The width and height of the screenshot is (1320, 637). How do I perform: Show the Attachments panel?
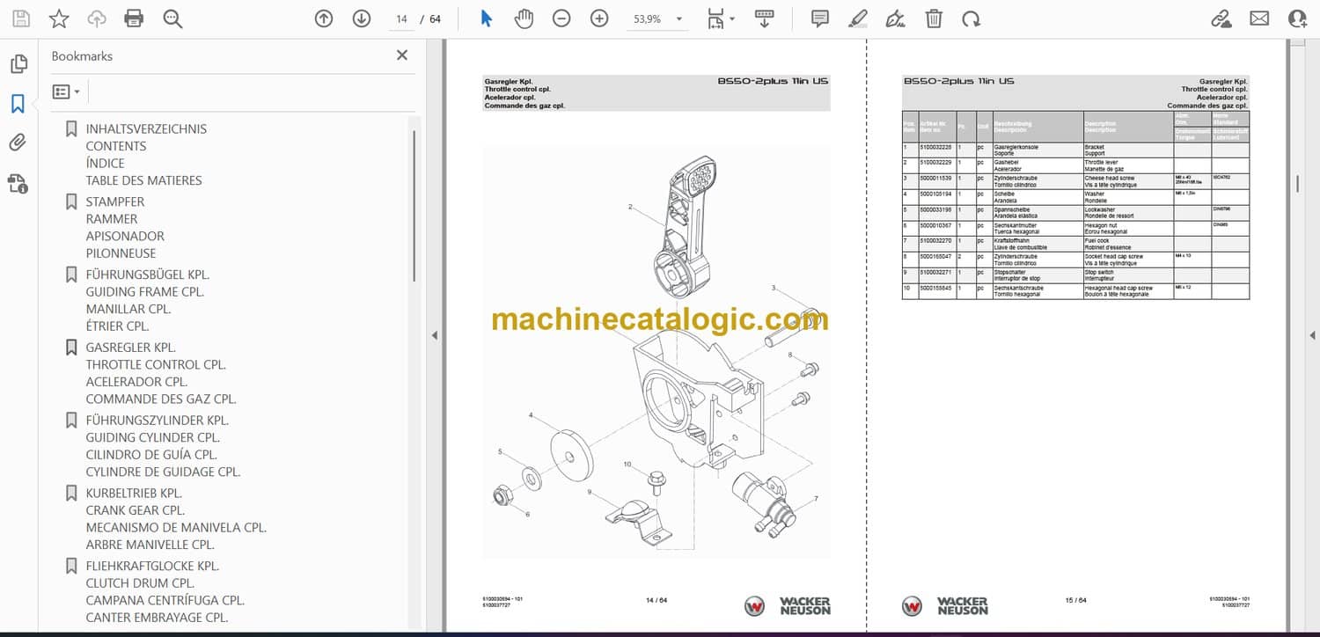[18, 143]
